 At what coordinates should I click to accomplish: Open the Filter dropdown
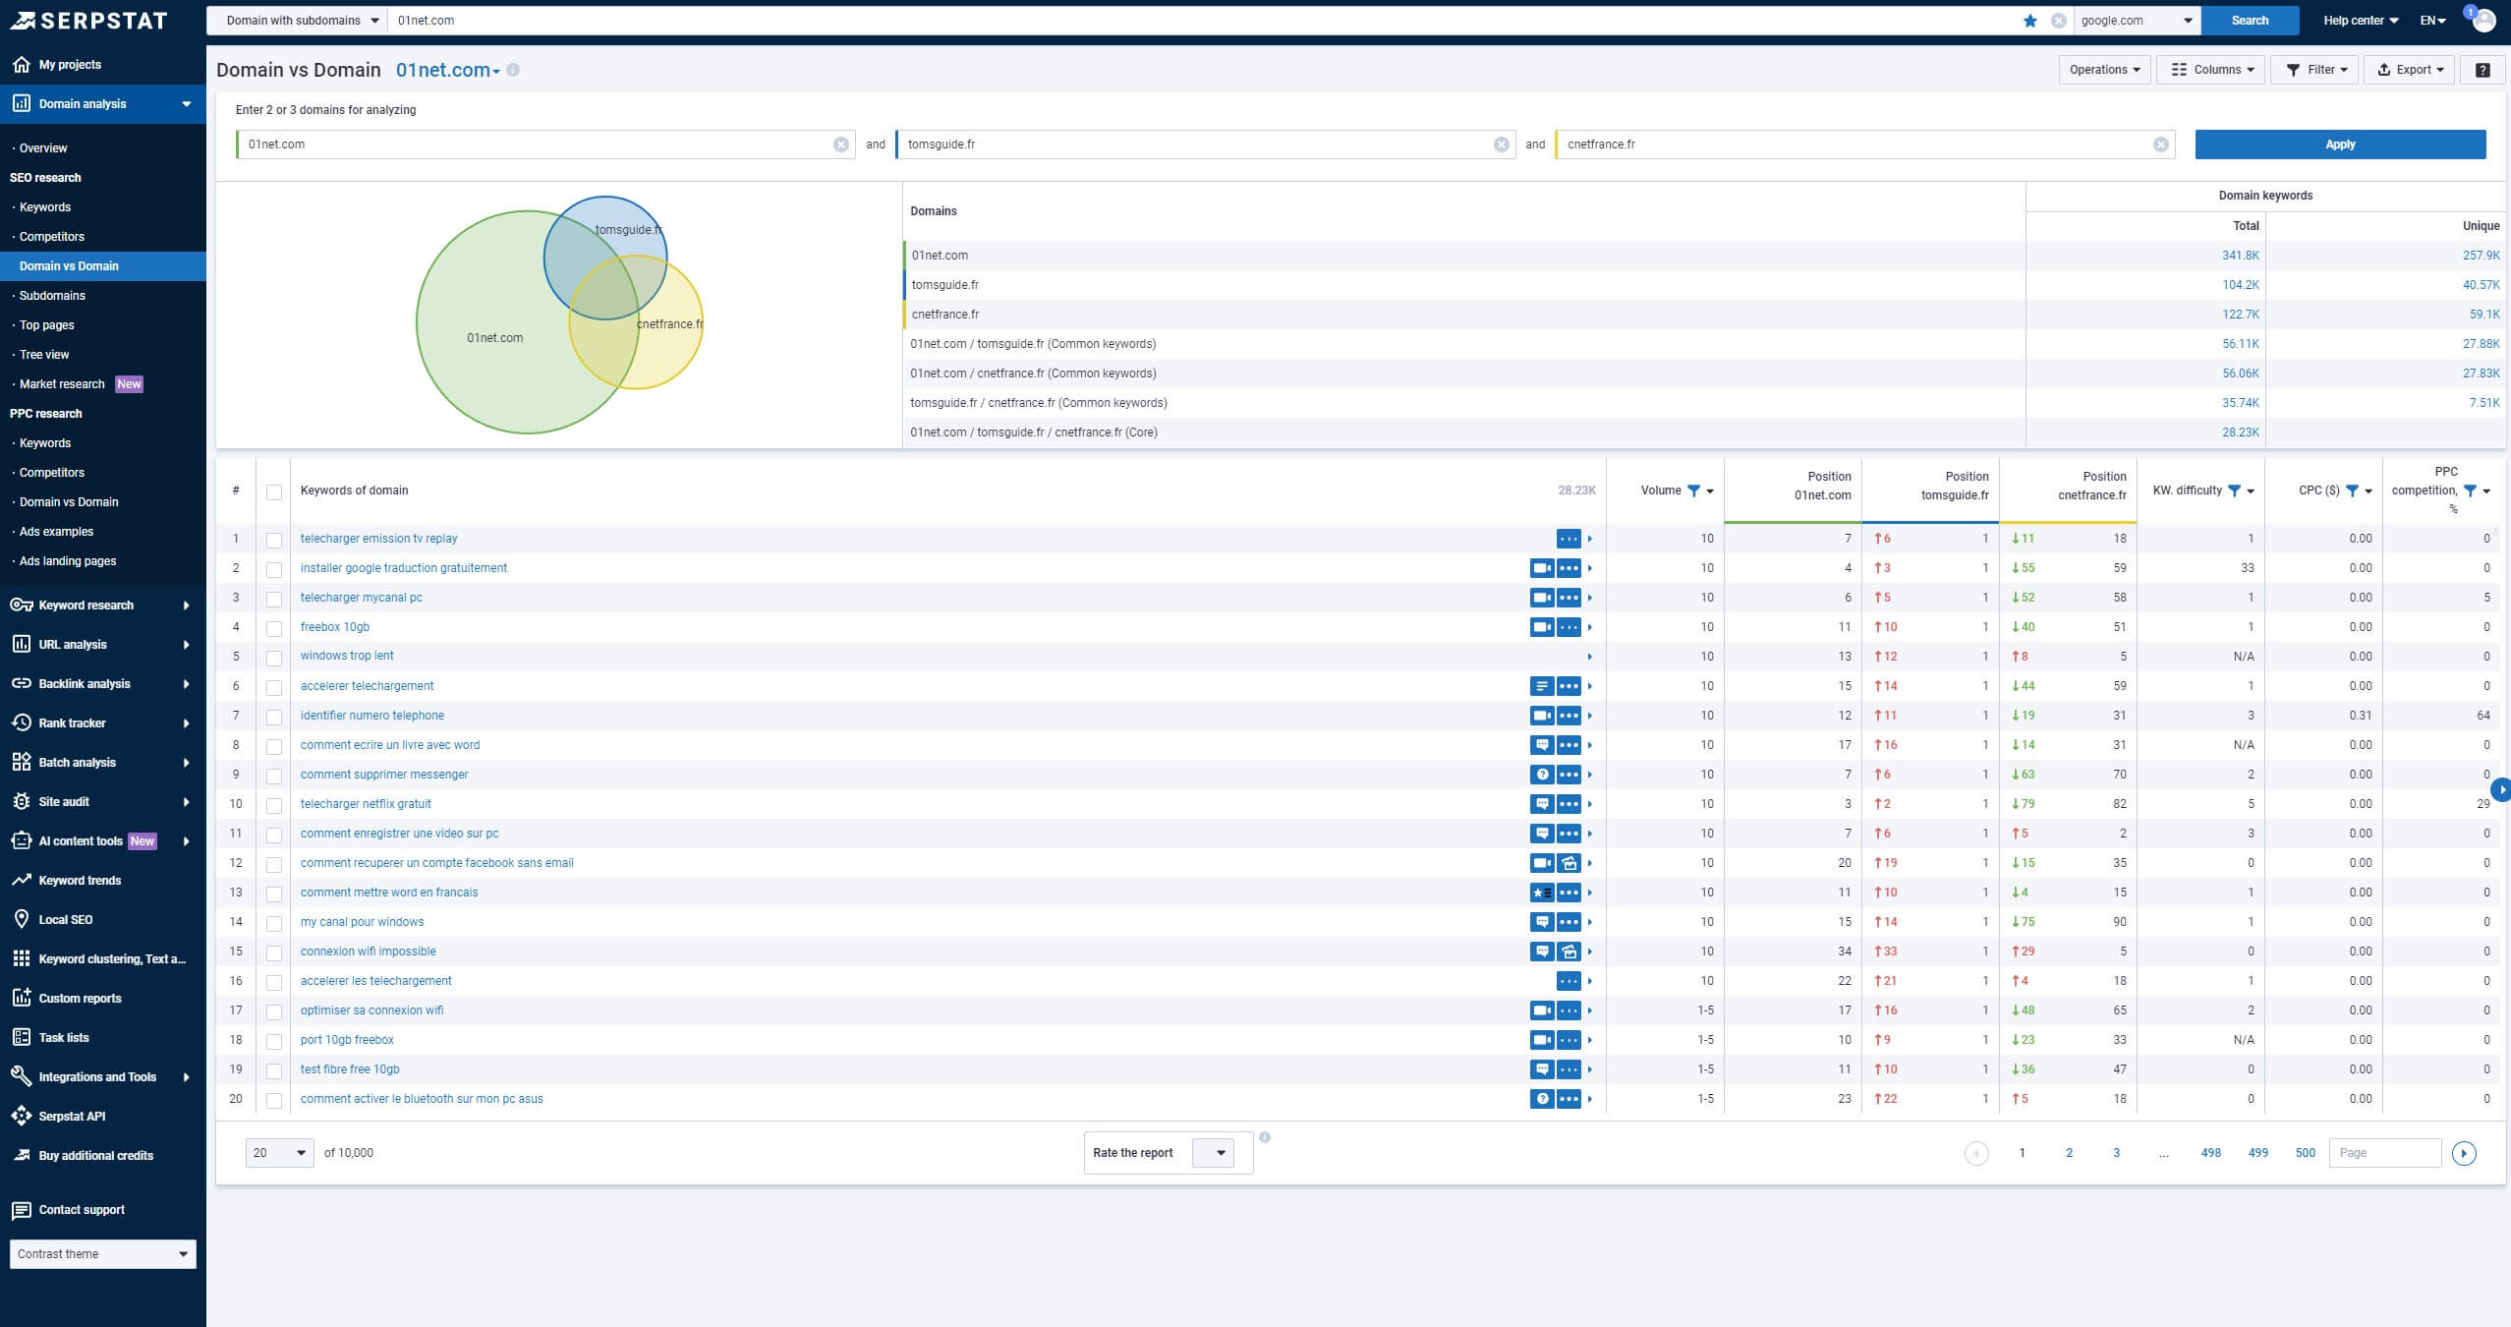pyautogui.click(x=2314, y=70)
